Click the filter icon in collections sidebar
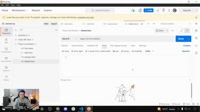The height and width of the screenshot is (112, 200). coord(21,30)
